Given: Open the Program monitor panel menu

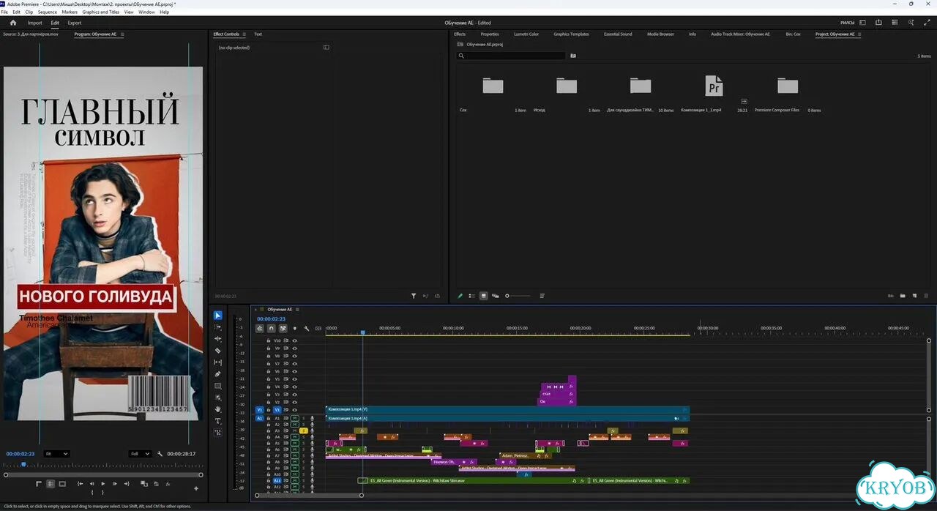Looking at the screenshot, I should (x=122, y=34).
